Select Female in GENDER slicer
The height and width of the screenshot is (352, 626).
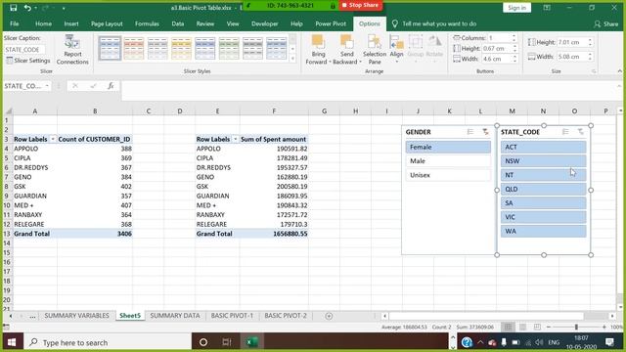448,147
